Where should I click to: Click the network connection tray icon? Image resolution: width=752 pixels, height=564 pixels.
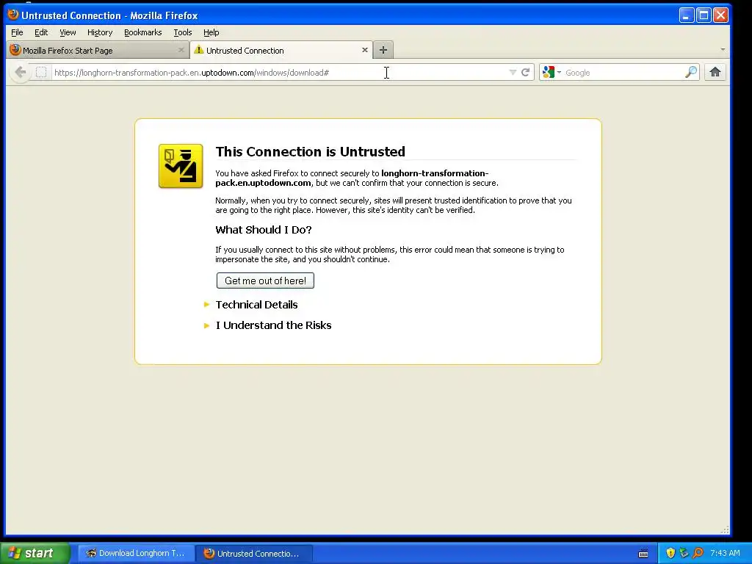[x=684, y=553]
